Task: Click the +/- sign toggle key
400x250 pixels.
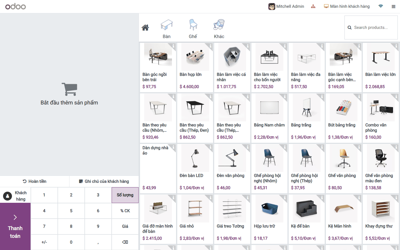Action: pyautogui.click(x=44, y=242)
